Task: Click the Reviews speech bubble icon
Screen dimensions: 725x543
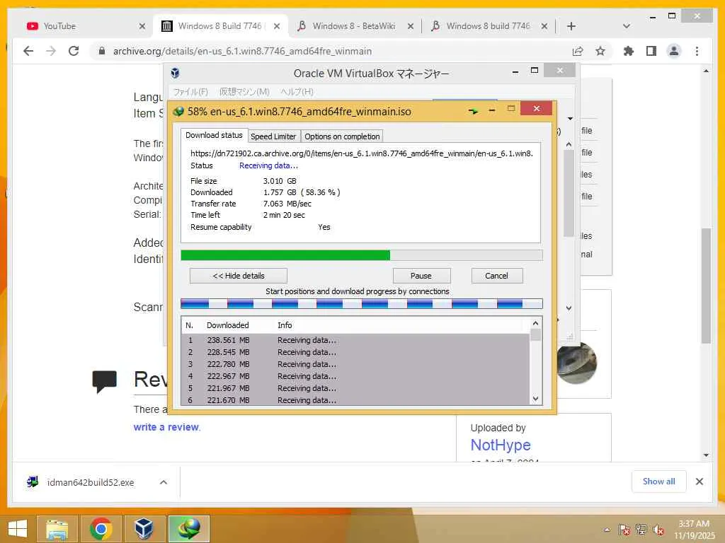Action: 105,381
